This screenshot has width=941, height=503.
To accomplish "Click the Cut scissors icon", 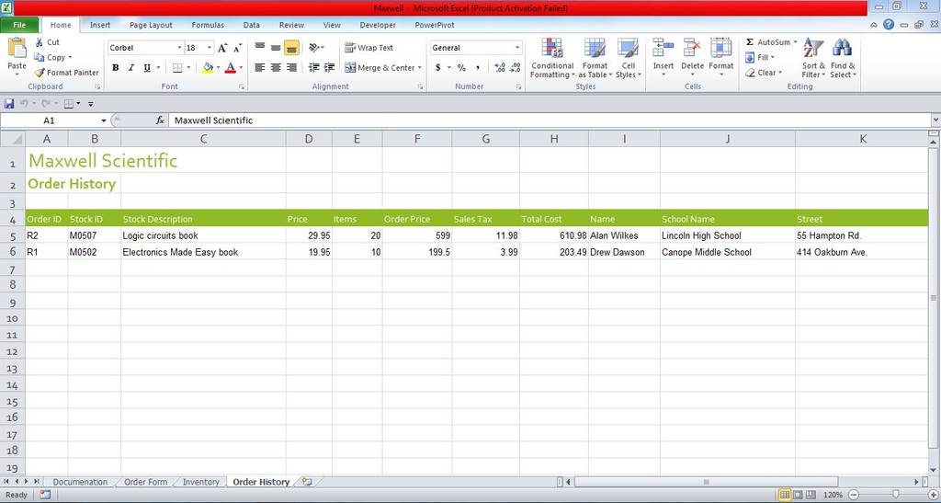I will 39,42.
